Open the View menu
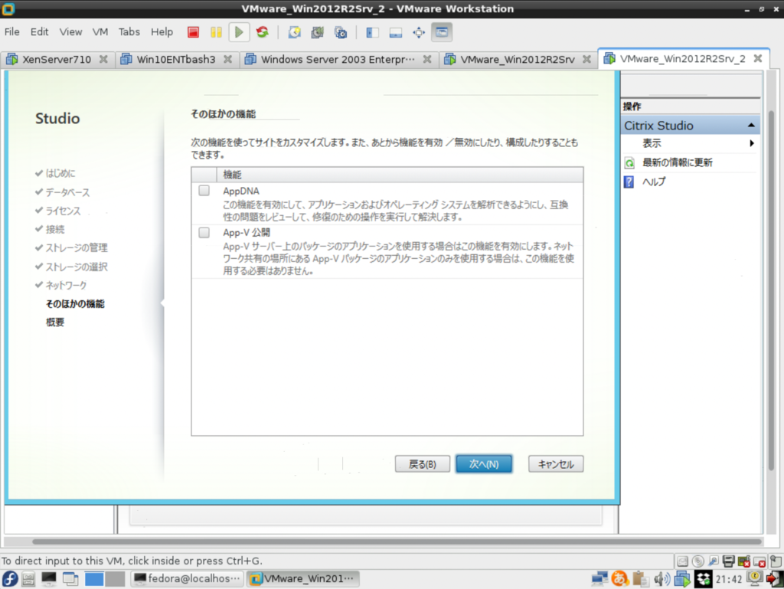The width and height of the screenshot is (784, 589). click(x=70, y=32)
